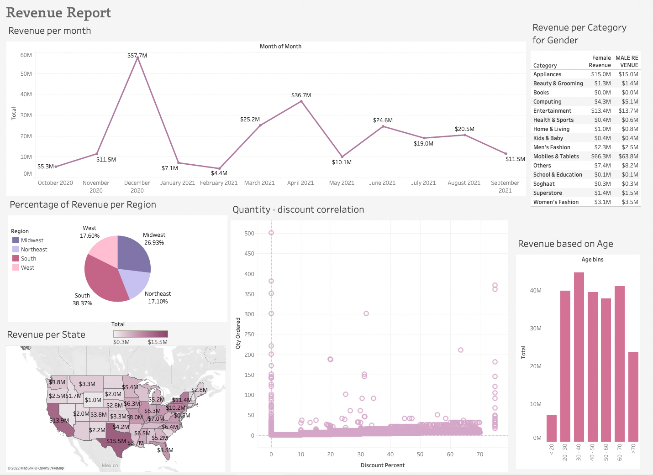
Task: Click the $13.9M state label on the map
Action: click(59, 421)
